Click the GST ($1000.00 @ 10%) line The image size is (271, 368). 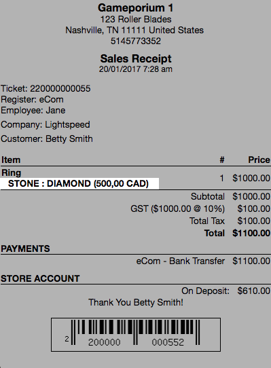(x=177, y=208)
